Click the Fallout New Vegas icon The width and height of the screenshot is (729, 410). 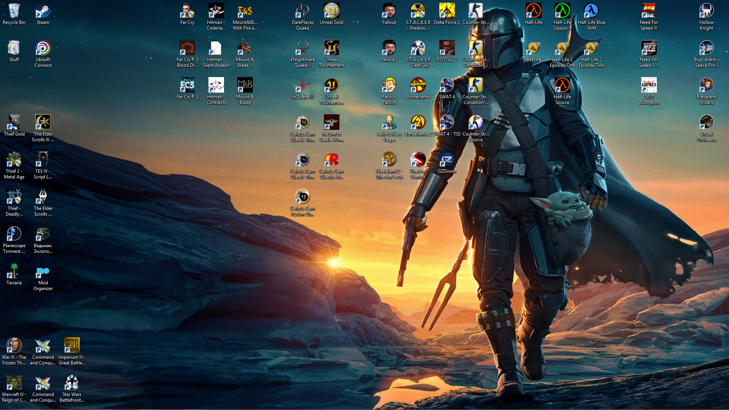(x=389, y=123)
